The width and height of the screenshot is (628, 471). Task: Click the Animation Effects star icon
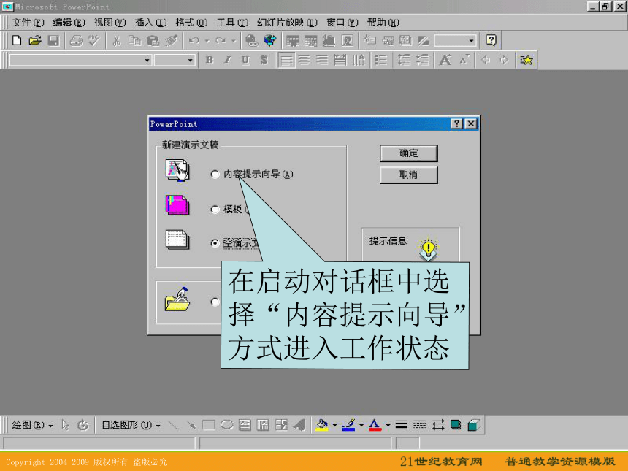coord(526,60)
